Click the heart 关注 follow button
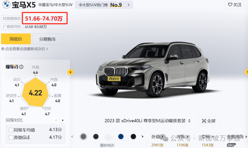 (235, 5)
